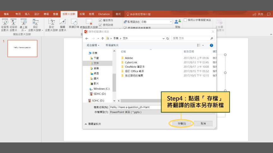Sort by the 名稱 column header
273x153 pixels.
123,52
